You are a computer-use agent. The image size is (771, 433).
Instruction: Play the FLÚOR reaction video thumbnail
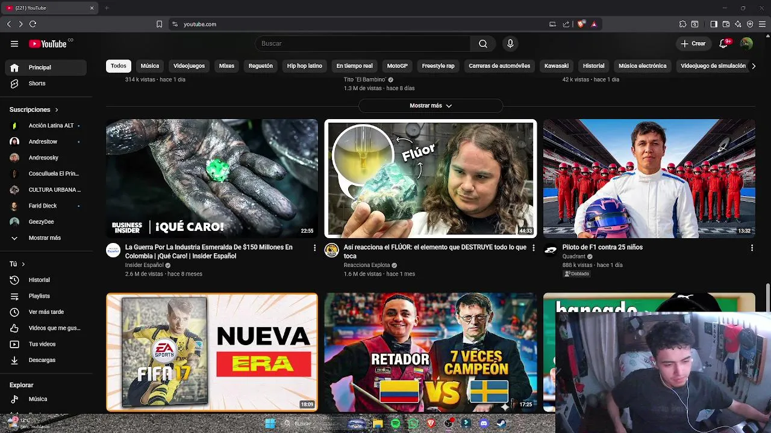(x=431, y=178)
